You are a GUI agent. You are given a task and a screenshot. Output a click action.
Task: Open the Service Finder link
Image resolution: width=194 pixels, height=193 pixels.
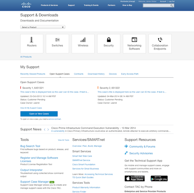(79, 192)
